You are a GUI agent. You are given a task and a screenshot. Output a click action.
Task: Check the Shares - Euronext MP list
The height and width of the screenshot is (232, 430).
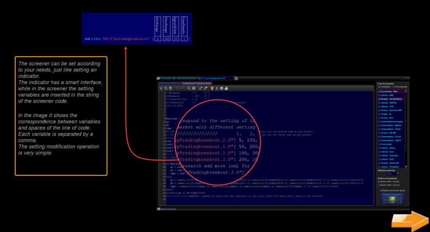(x=380, y=110)
